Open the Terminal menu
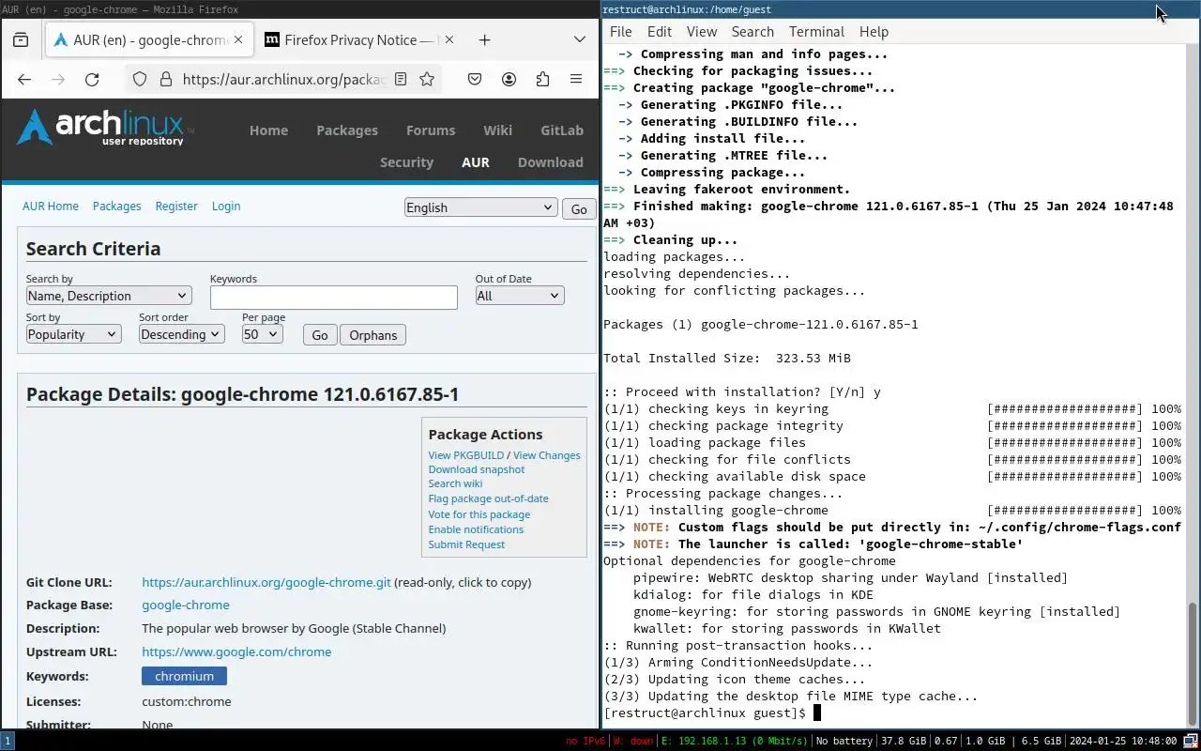This screenshot has width=1201, height=751. tap(816, 32)
